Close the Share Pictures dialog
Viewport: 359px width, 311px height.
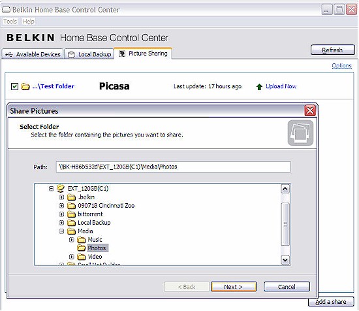pos(310,111)
